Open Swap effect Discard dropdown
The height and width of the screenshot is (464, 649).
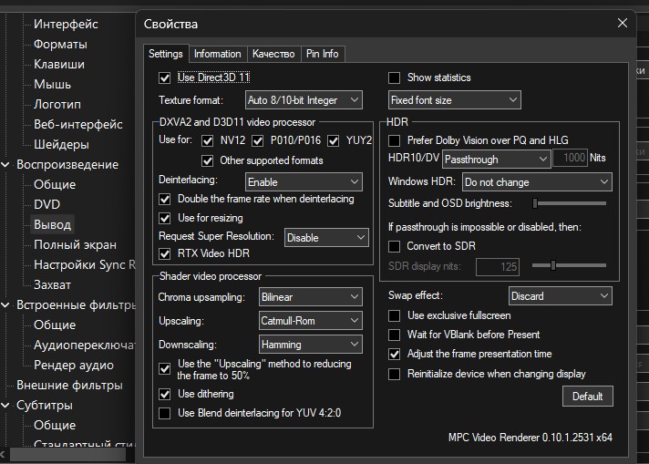coord(560,296)
